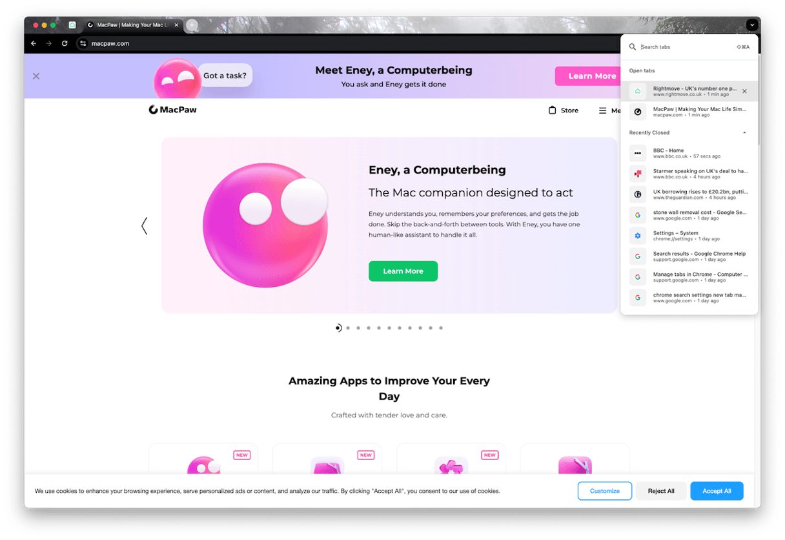Screen dimensions: 785x540
Task: Click the magnifier icon in tab search
Action: (633, 47)
